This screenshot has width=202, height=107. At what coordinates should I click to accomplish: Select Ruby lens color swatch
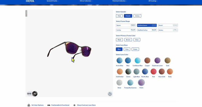tap(170, 72)
